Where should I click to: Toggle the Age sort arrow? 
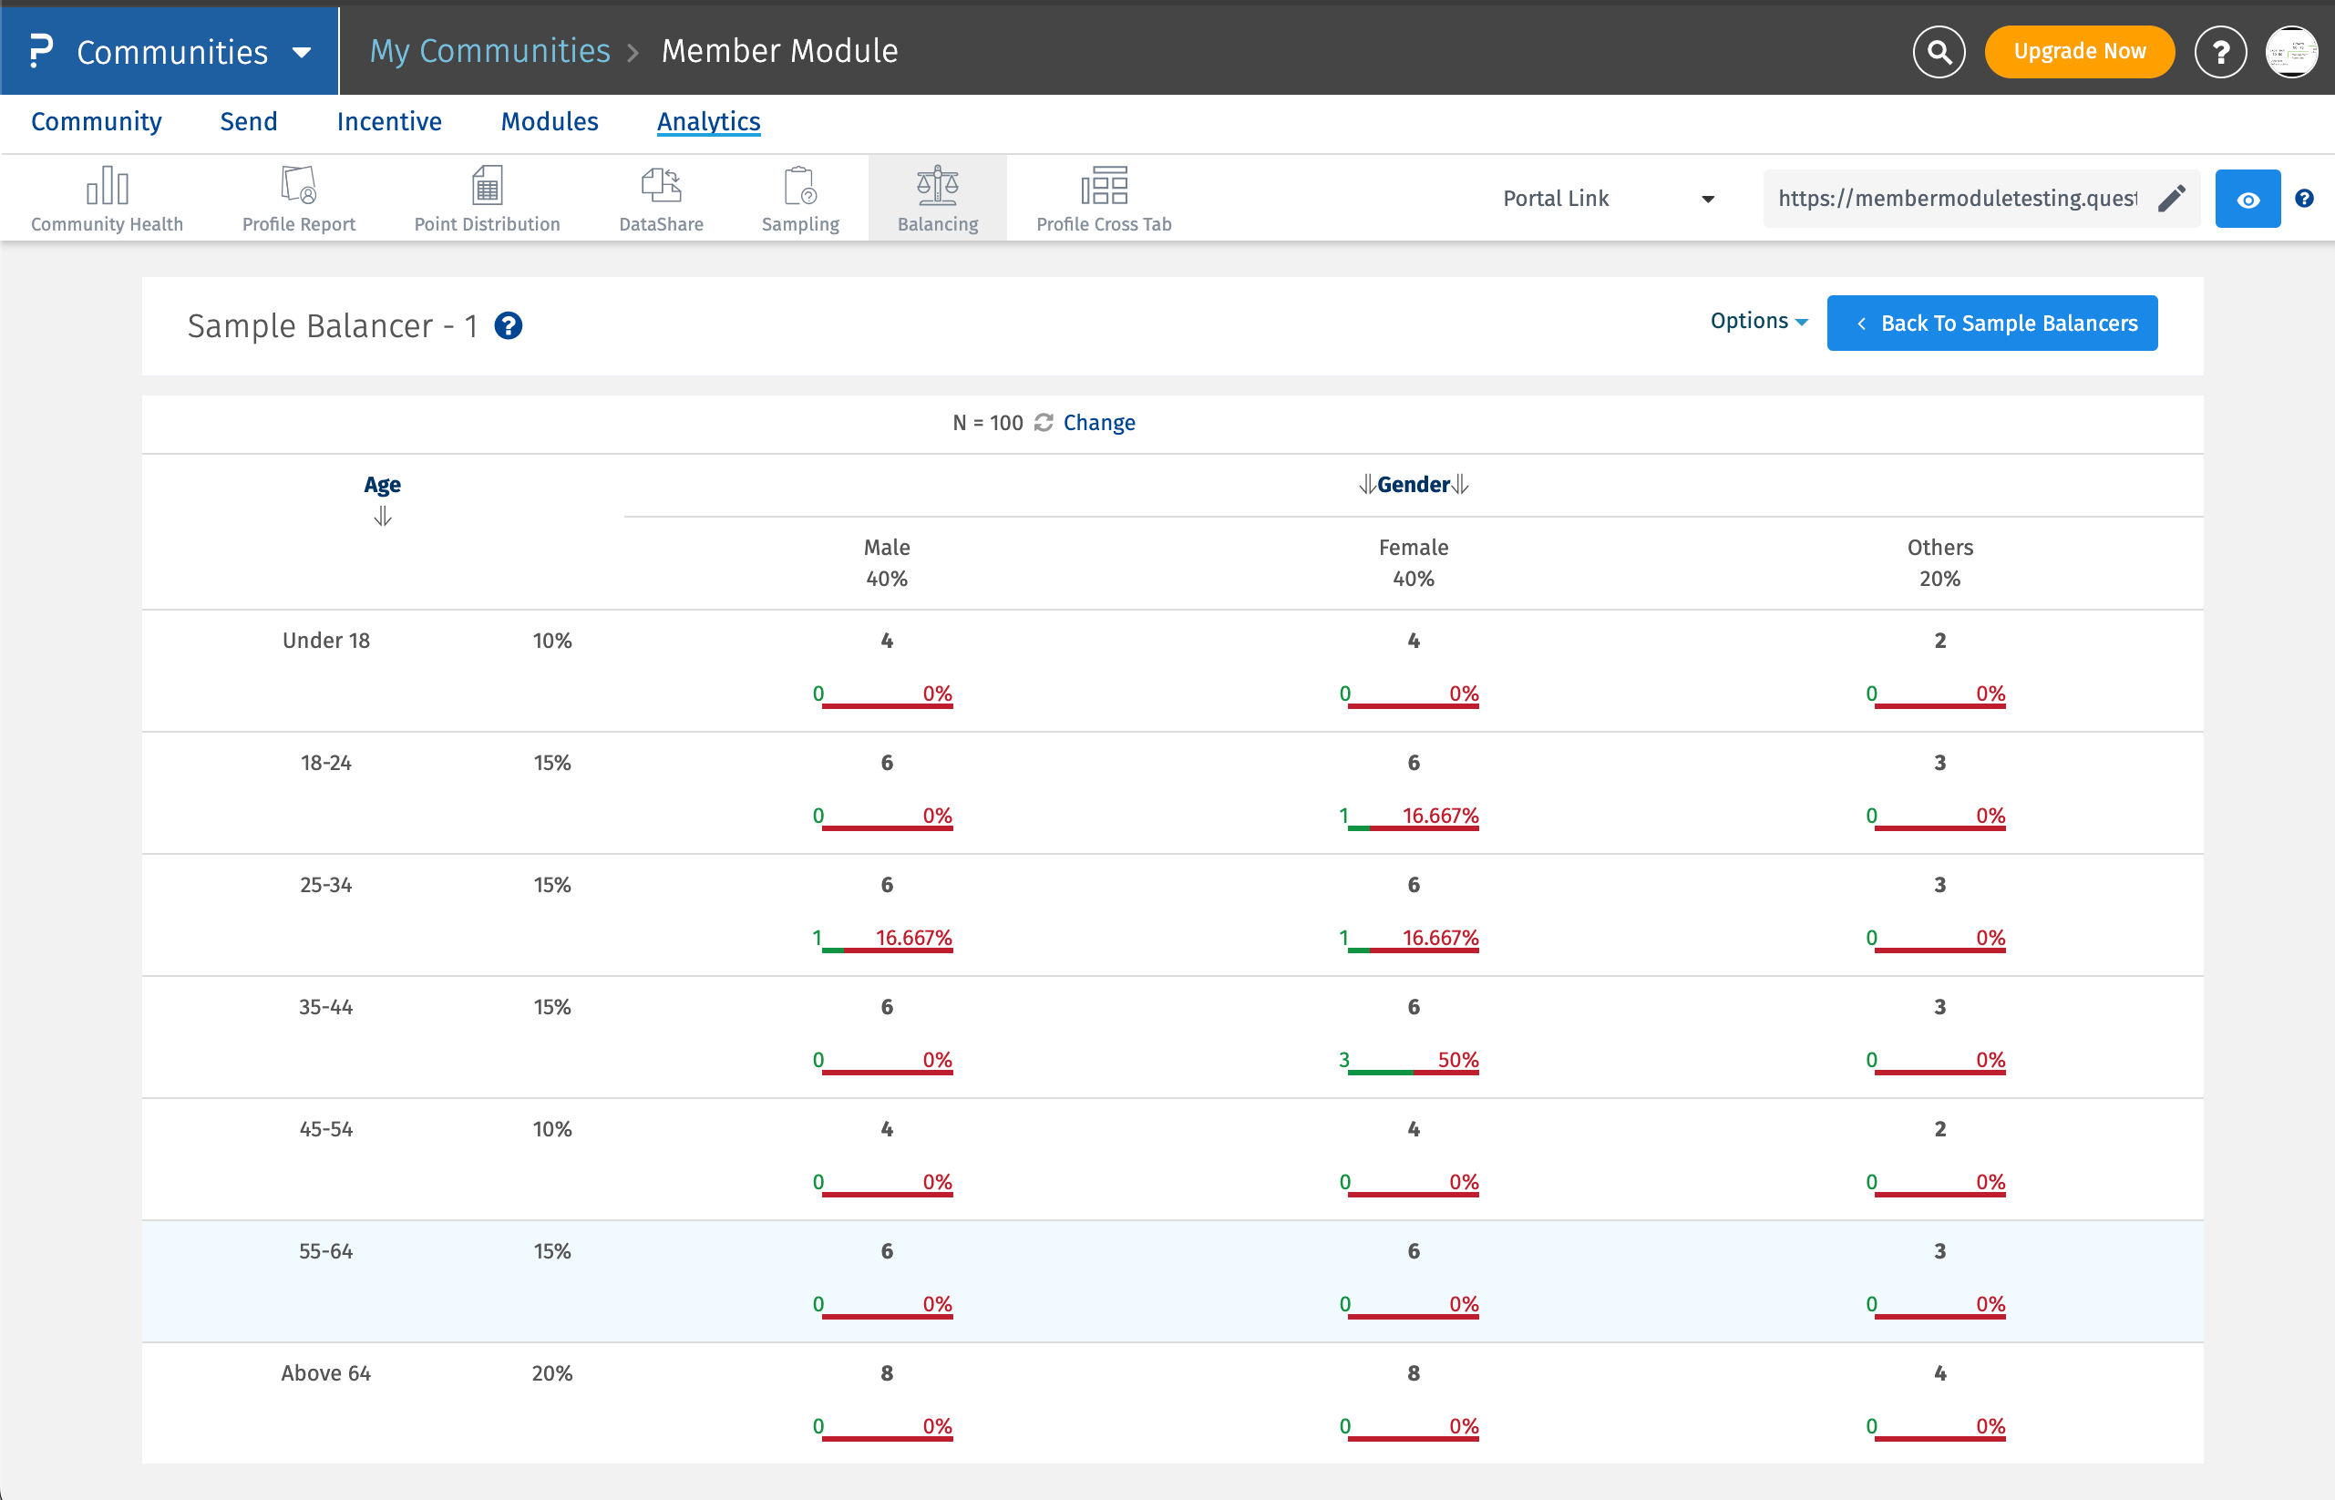pos(382,516)
